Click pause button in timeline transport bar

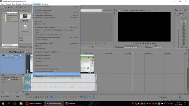[36, 97]
